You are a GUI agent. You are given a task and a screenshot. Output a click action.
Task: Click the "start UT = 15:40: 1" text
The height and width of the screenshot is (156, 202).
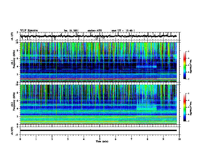[123, 31]
